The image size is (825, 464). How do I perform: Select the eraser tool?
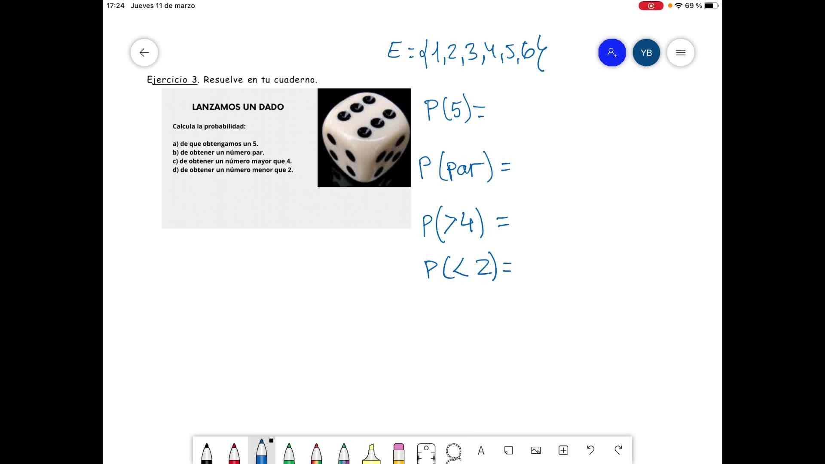tap(399, 452)
